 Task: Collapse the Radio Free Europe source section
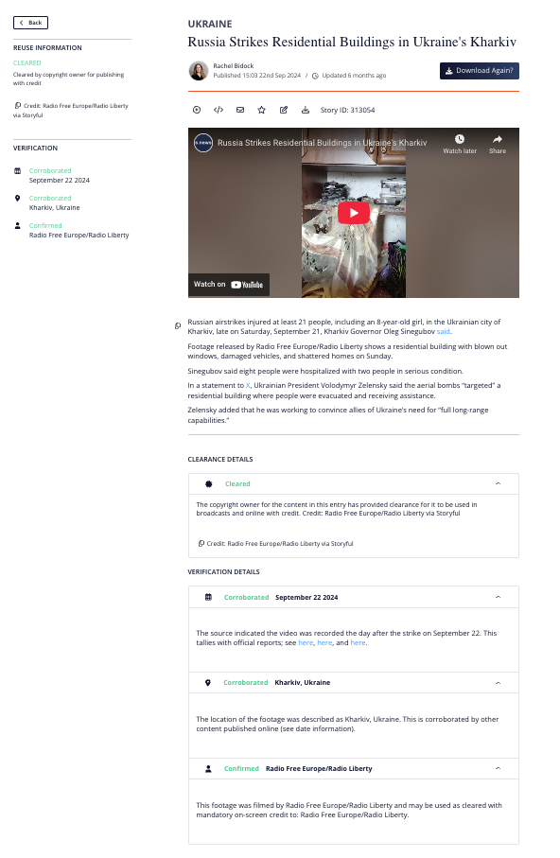coord(498,768)
